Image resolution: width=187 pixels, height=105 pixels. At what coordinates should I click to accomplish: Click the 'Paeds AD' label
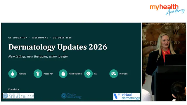(x=48, y=74)
